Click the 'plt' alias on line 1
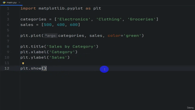The height and width of the screenshot is (110, 195). pos(97,8)
